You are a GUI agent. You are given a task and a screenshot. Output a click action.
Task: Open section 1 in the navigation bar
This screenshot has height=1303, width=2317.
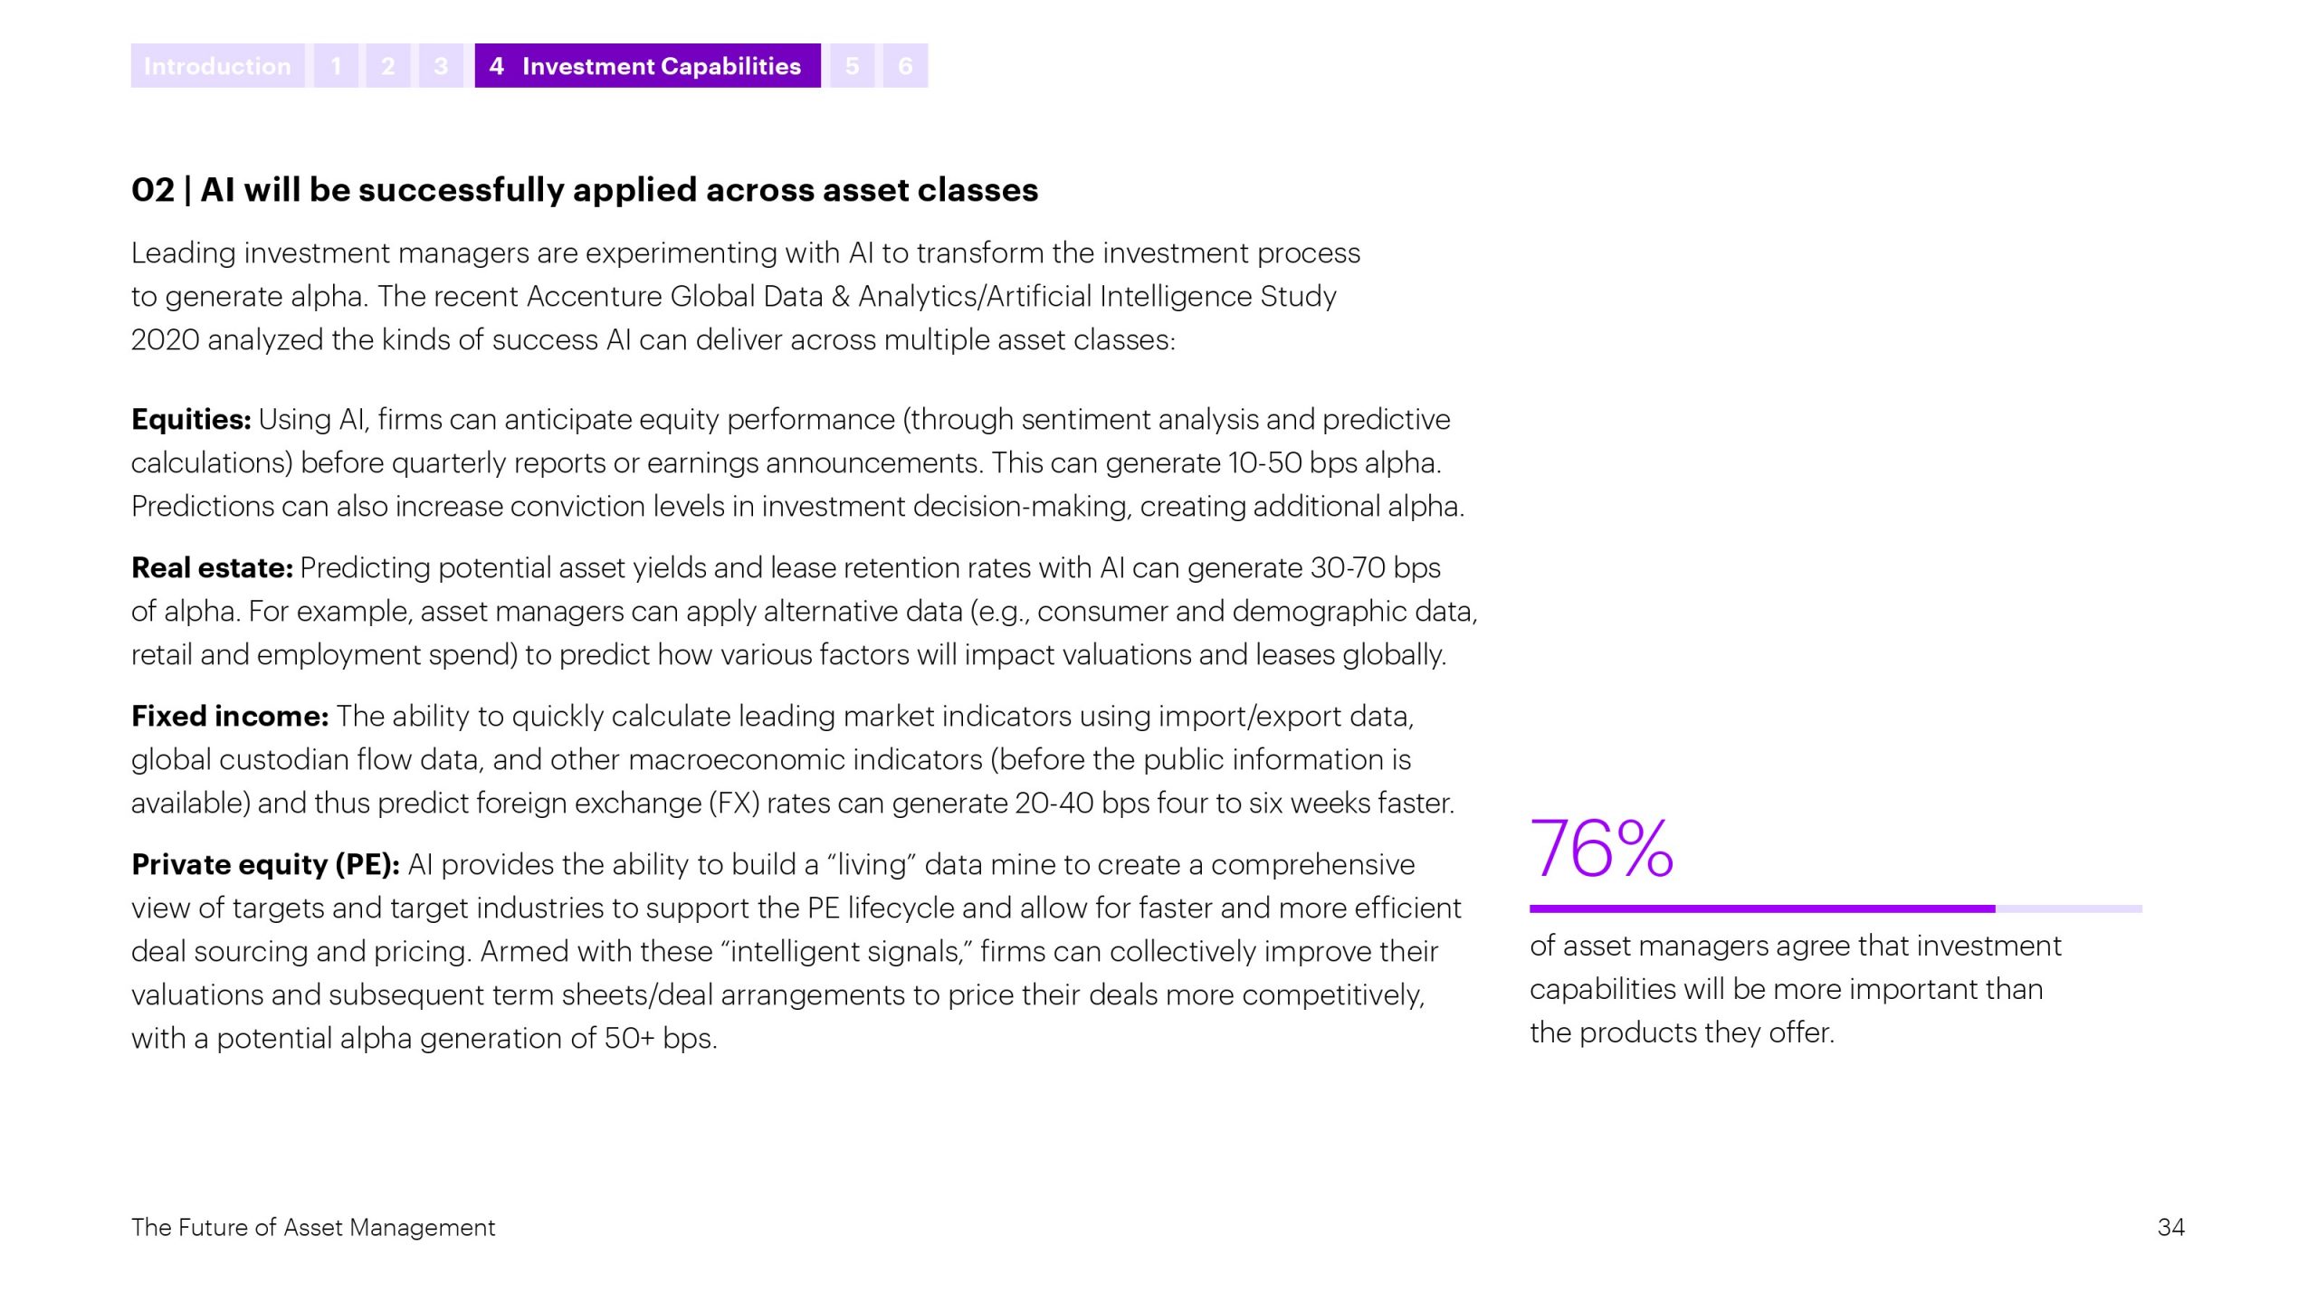tap(336, 66)
